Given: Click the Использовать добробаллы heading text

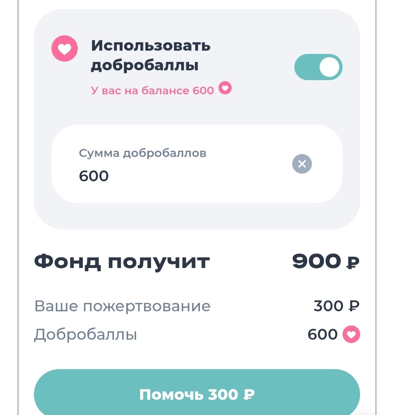Looking at the screenshot, I should [150, 56].
